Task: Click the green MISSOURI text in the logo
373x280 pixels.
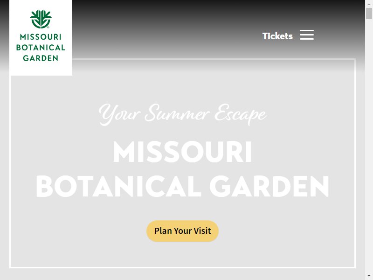Action: click(41, 37)
